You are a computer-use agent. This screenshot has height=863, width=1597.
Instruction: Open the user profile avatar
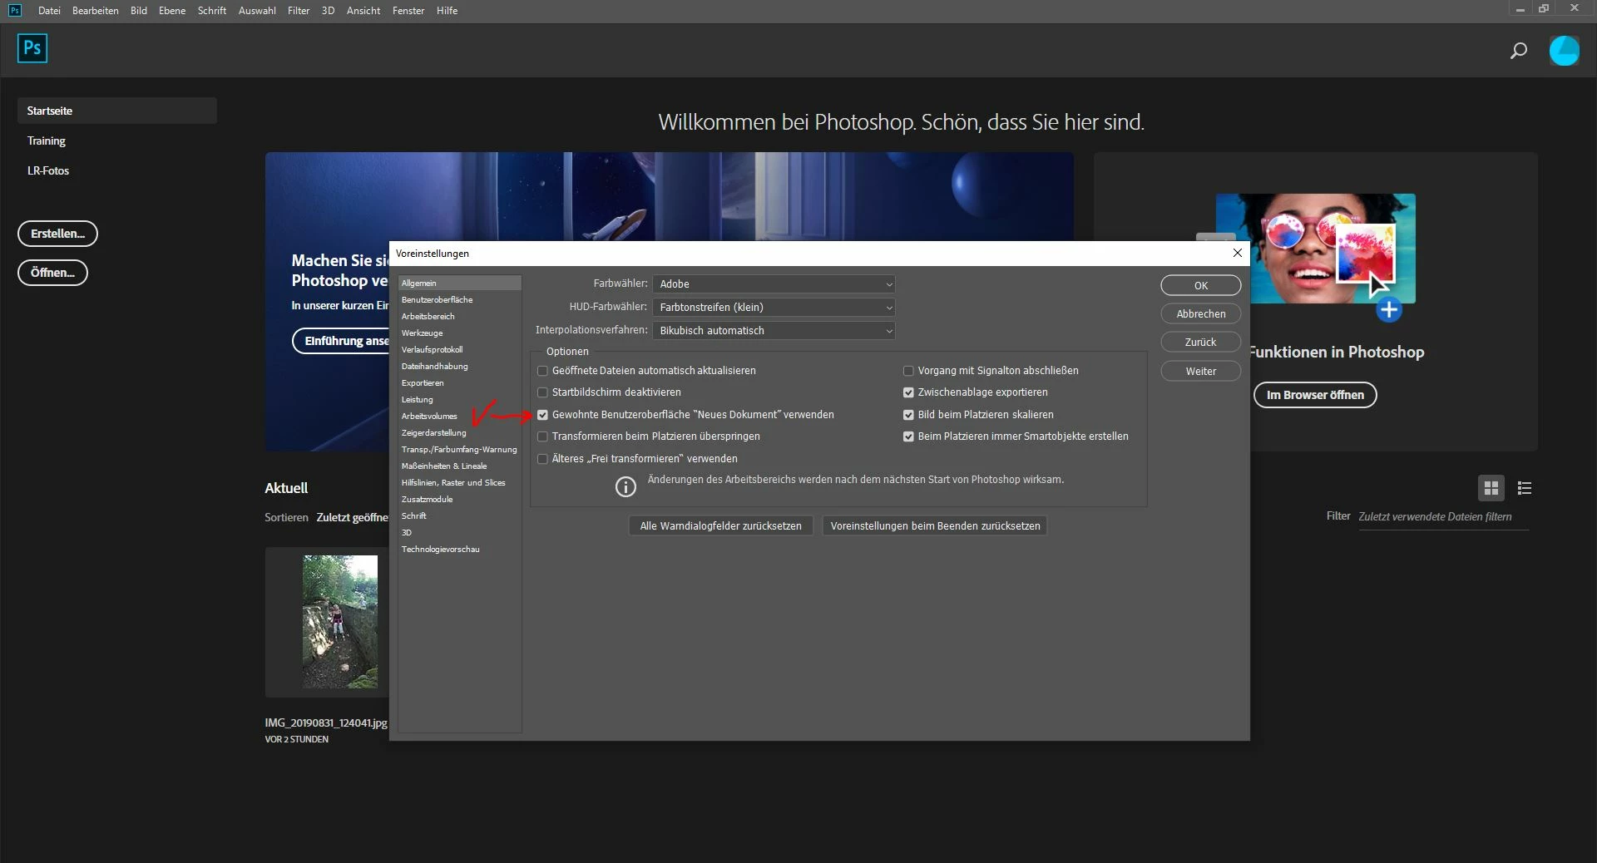point(1564,51)
